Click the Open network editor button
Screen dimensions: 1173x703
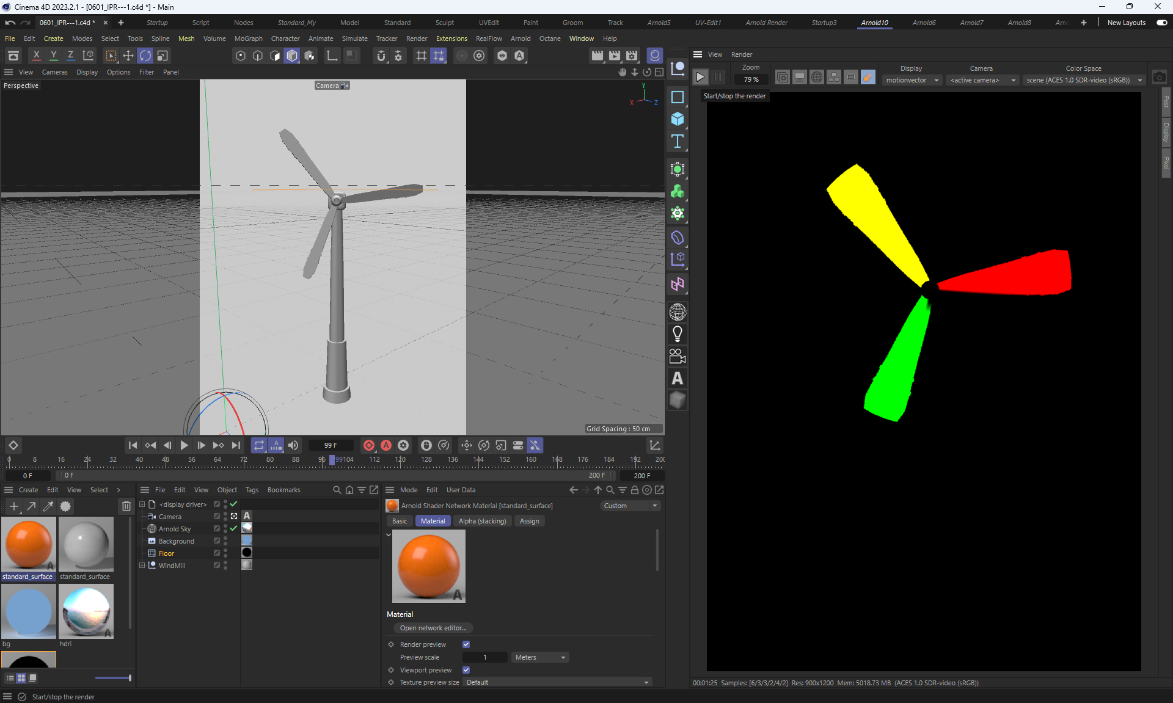(433, 628)
